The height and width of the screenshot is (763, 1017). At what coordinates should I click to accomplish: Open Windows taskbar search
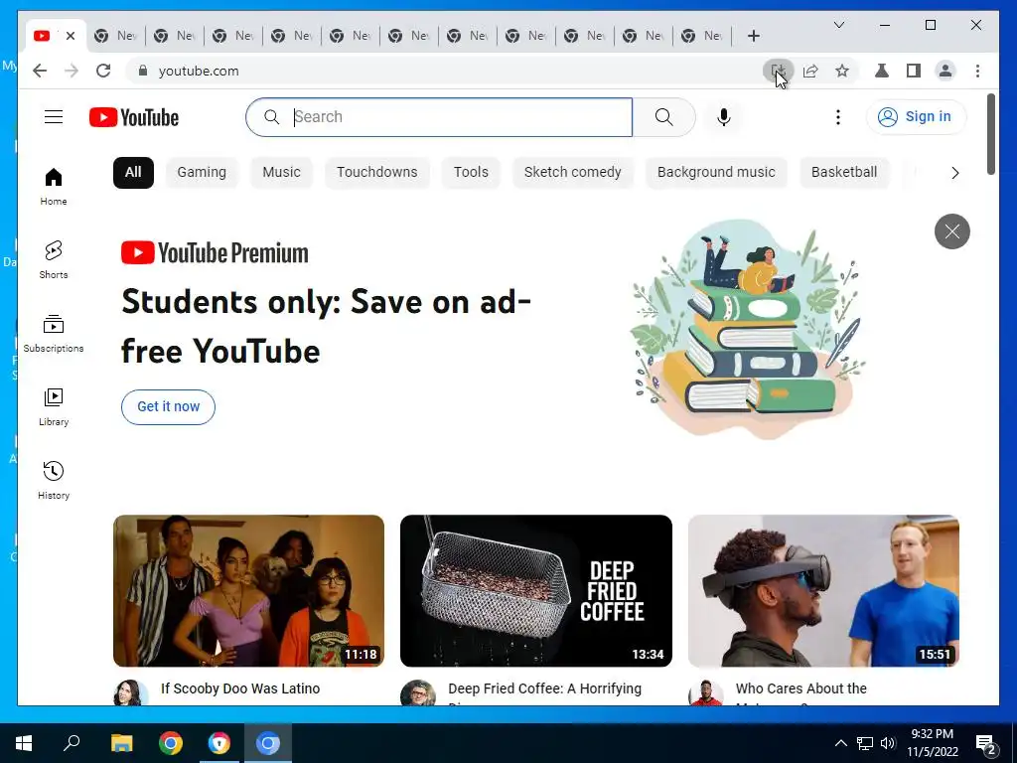click(72, 743)
